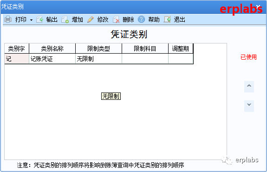Screen dimensions: 267x172
Task: Click the empty 限制科目 cell of the 记 row
Action: pos(145,59)
